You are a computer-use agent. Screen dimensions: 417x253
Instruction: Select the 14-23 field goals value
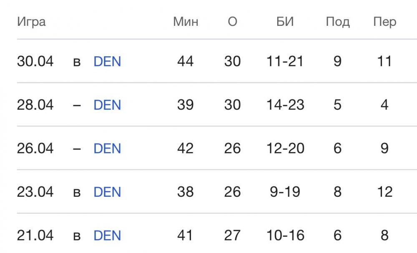coord(285,105)
